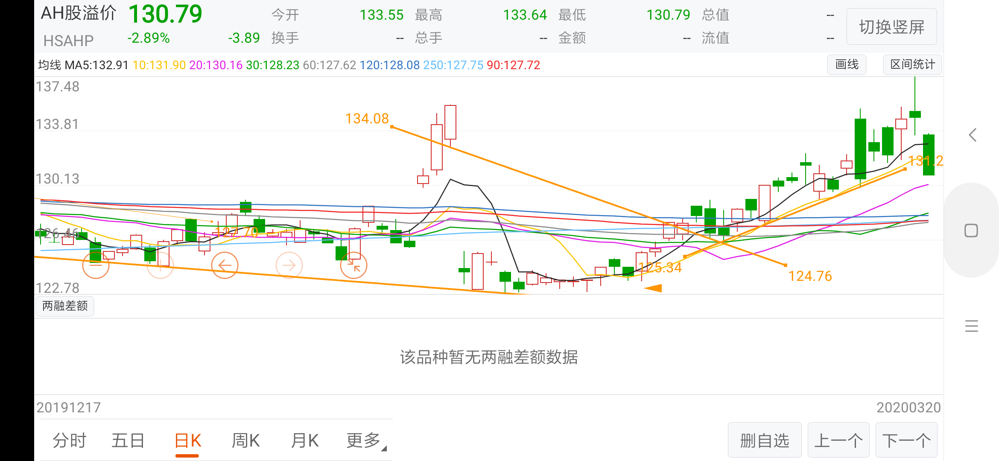The width and height of the screenshot is (999, 461).
Task: Toggle 区间统计 interval statistics mode
Action: click(x=912, y=65)
